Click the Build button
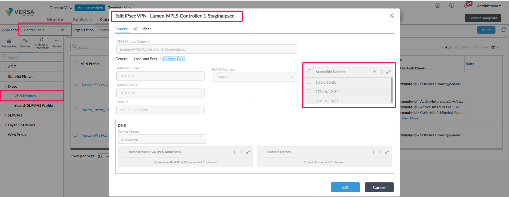Viewport: 509px width, 197px height. click(x=486, y=30)
